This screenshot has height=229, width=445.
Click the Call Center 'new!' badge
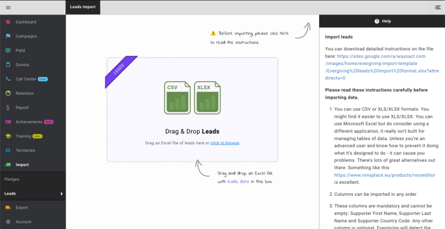tap(43, 79)
